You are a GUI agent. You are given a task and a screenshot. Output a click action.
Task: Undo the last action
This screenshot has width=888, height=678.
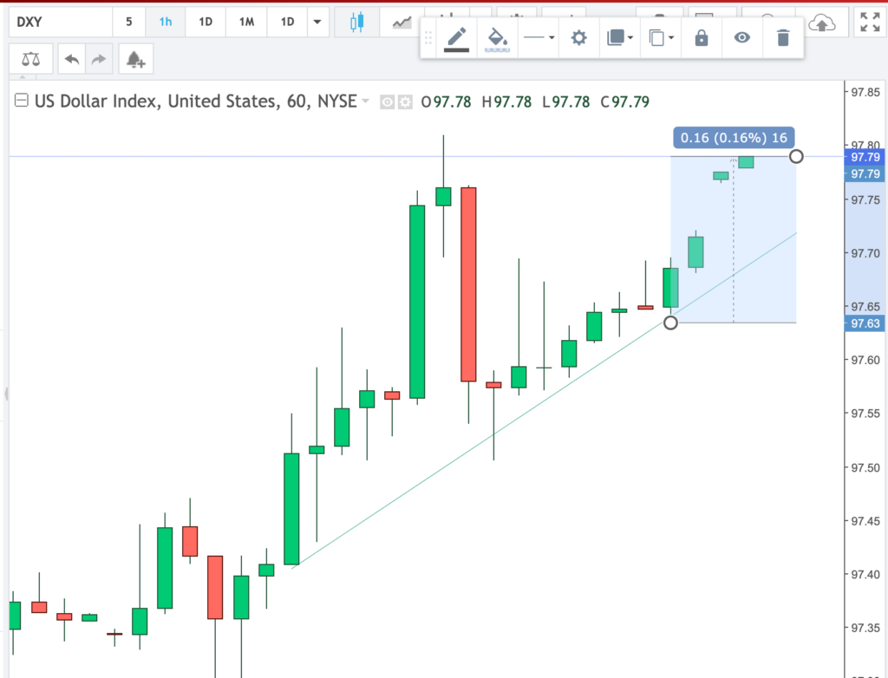(72, 60)
